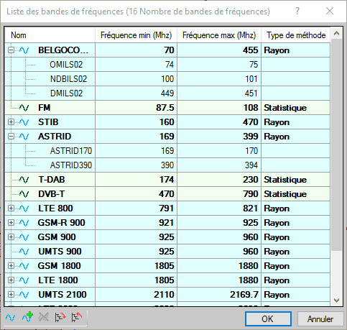Click Rayon method cell in STIB row
This screenshot has height=330, width=347.
coord(295,122)
